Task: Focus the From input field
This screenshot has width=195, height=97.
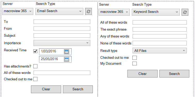Action: [x=62, y=28]
